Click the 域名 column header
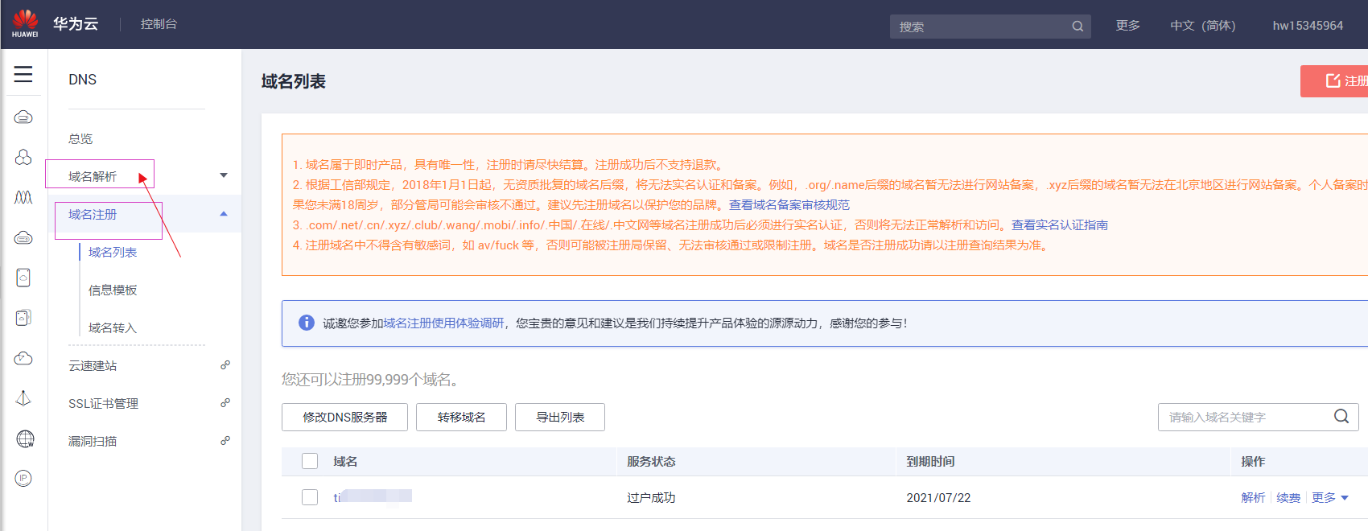Screen dimensions: 1368x531 [x=345, y=461]
